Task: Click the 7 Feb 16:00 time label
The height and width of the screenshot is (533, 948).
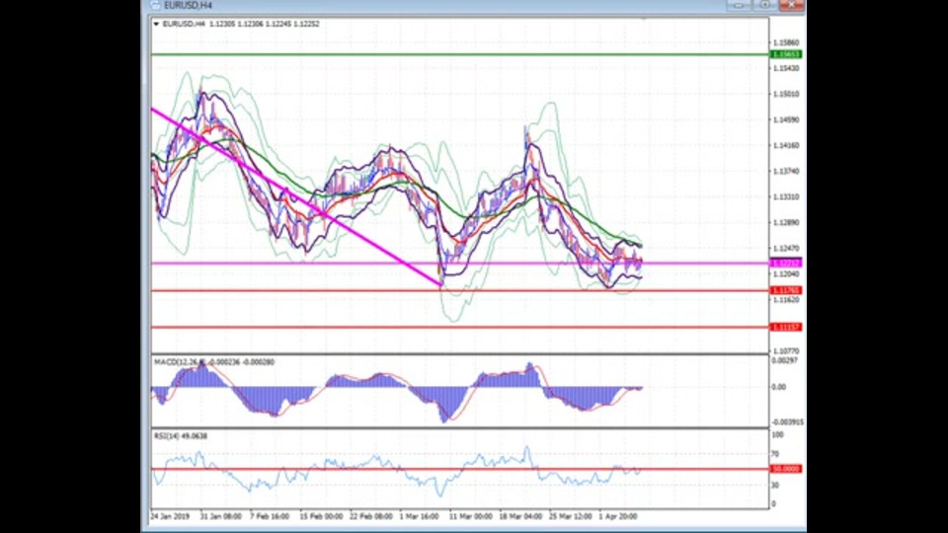Action: click(x=270, y=516)
